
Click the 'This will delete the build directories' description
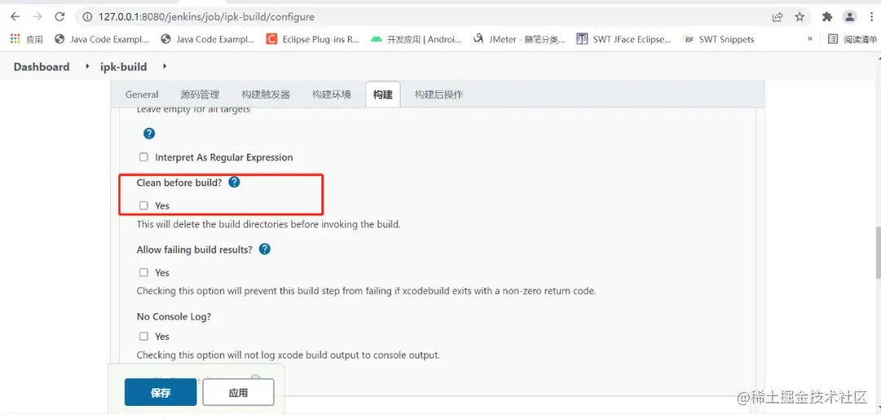268,224
